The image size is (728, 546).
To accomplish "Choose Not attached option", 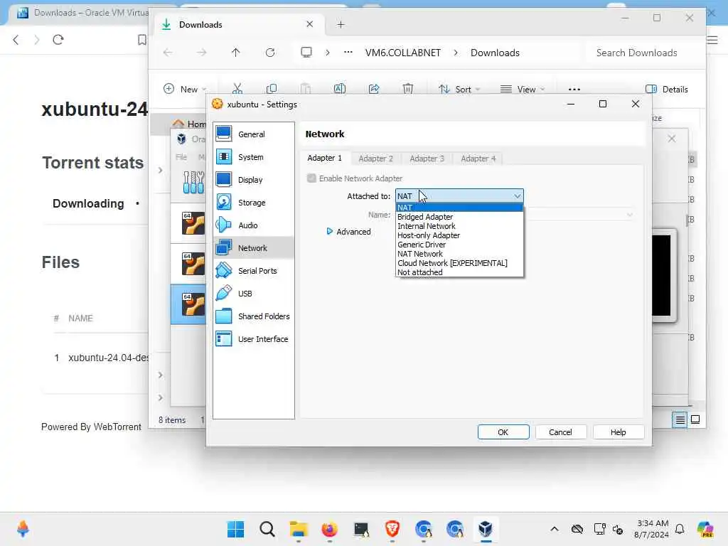I will 459,272.
